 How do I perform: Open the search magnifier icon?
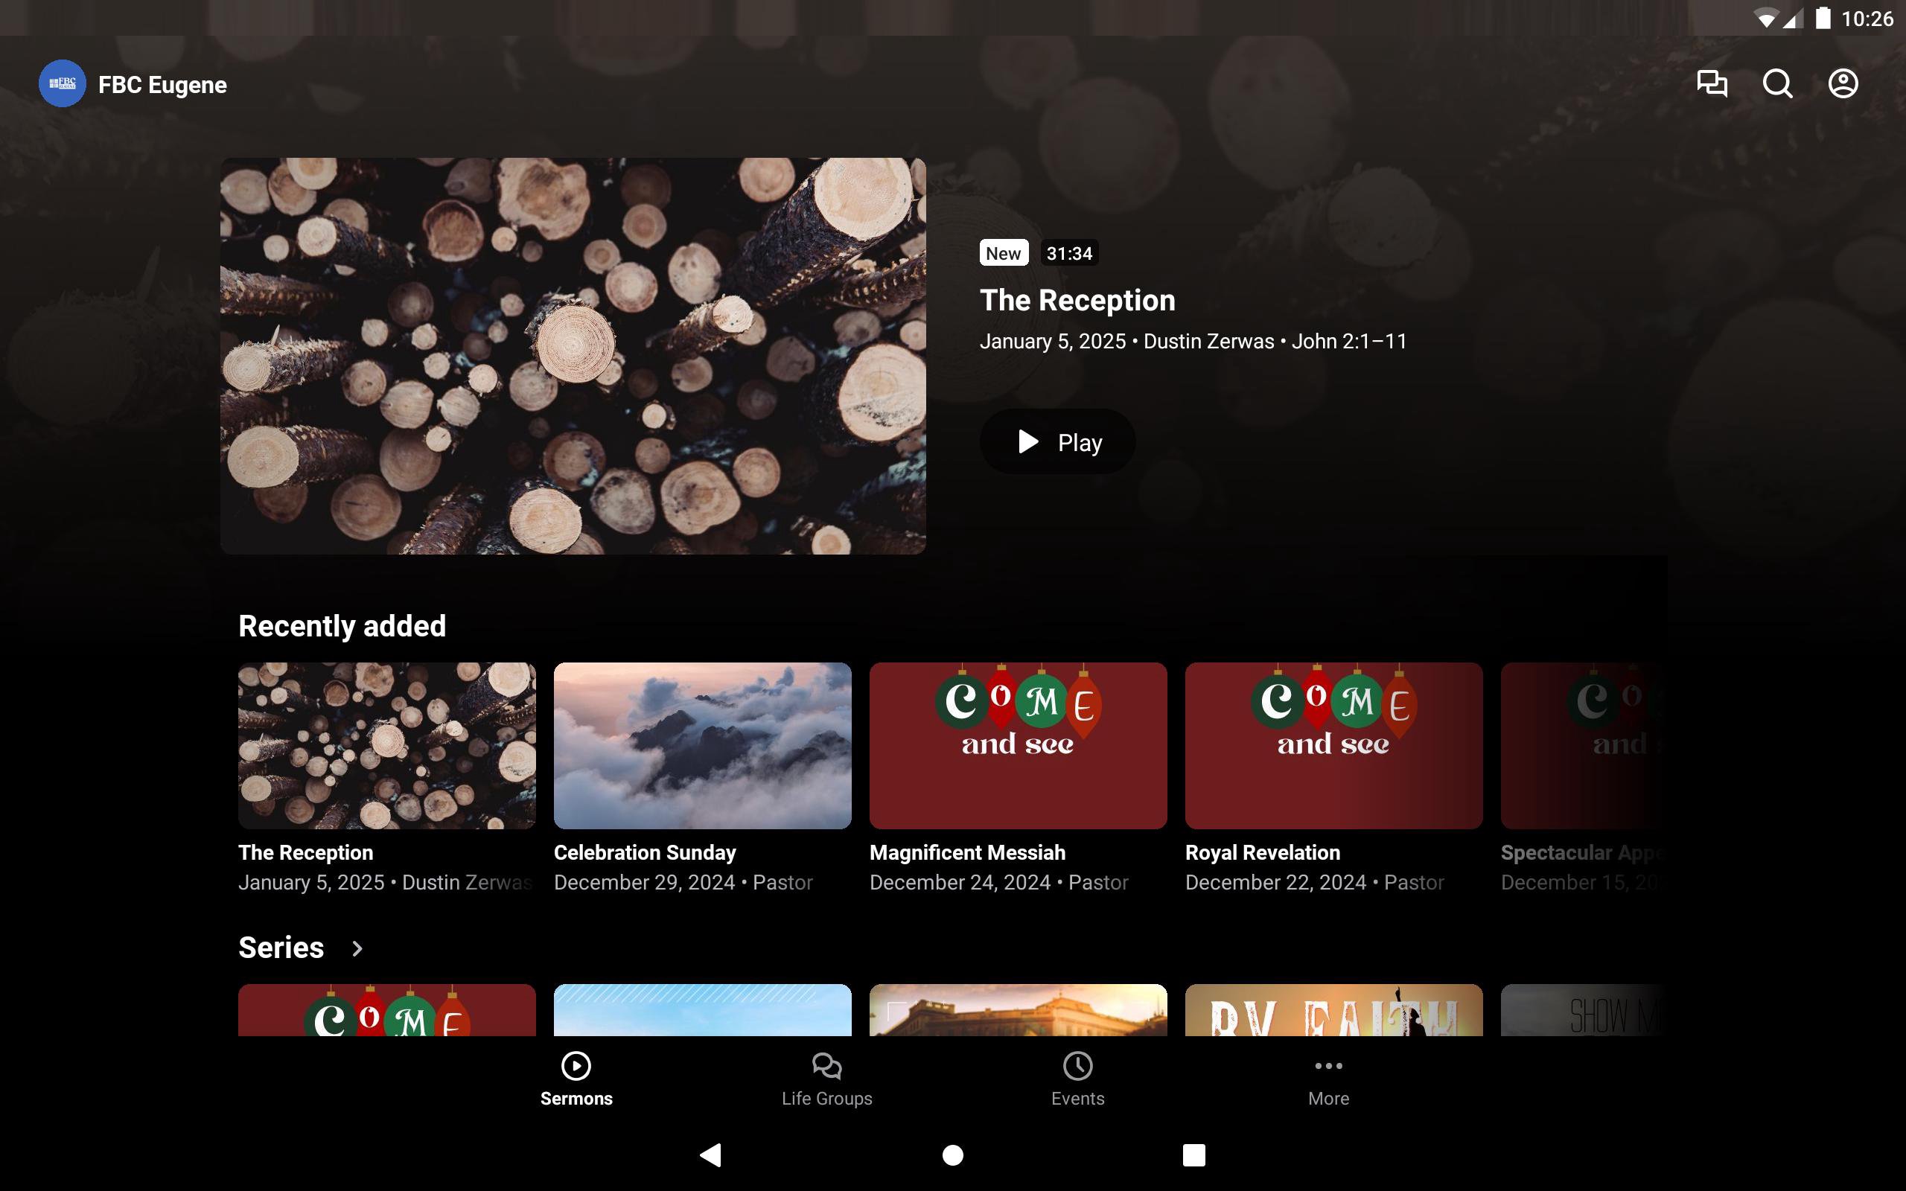click(1777, 83)
